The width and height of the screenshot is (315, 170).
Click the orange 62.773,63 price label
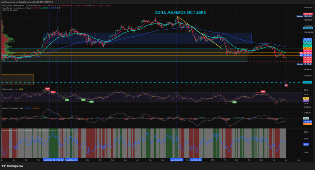(x=308, y=48)
